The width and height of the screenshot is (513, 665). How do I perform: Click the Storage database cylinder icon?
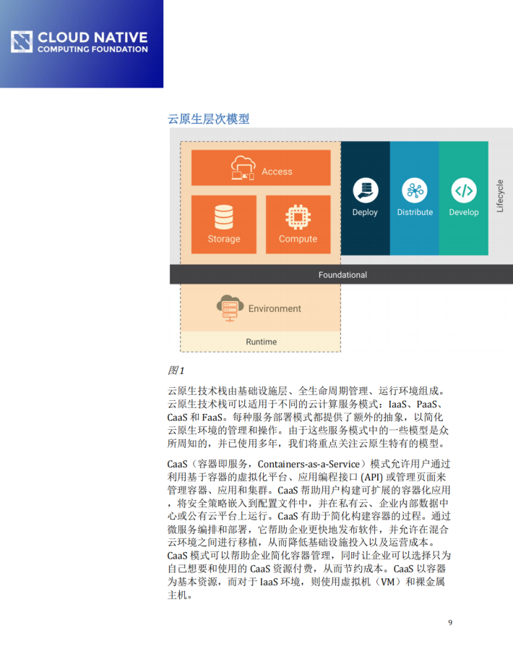click(223, 216)
